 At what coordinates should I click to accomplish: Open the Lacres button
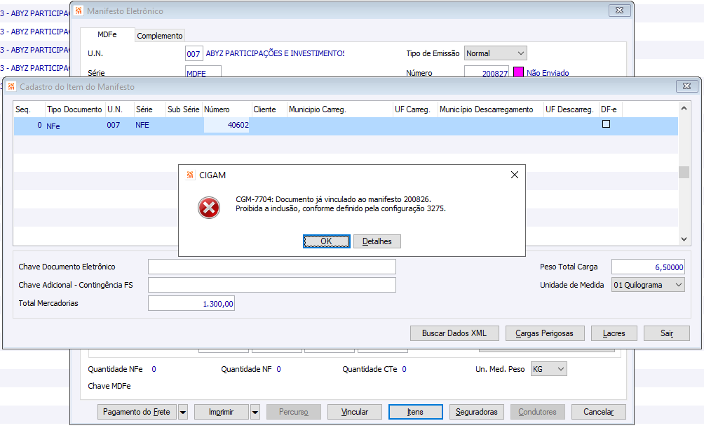pyautogui.click(x=614, y=333)
